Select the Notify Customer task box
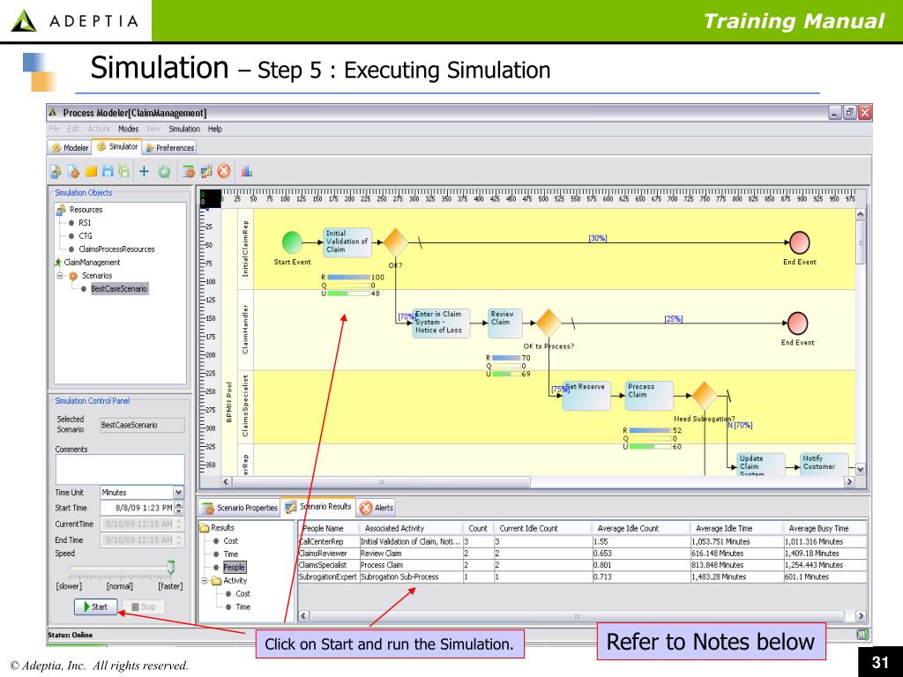 tap(825, 464)
